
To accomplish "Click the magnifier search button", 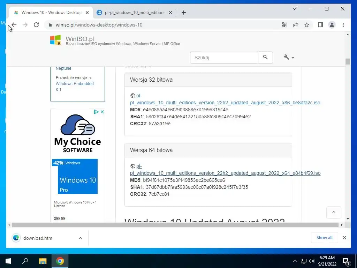I will pyautogui.click(x=265, y=58).
